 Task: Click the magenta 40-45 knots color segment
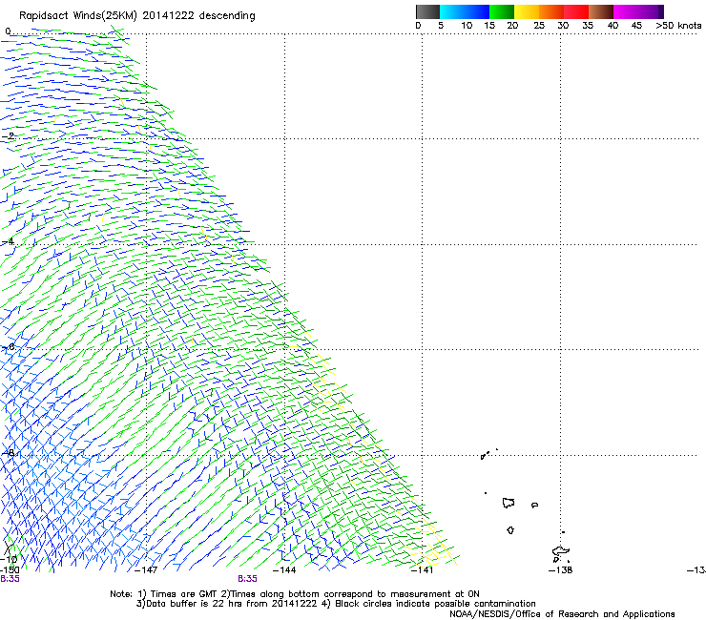pyautogui.click(x=626, y=11)
